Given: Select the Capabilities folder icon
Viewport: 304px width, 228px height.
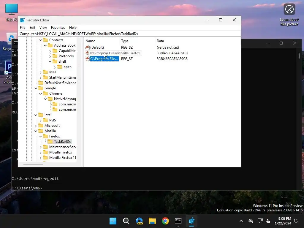Looking at the screenshot, I should click(55, 50).
